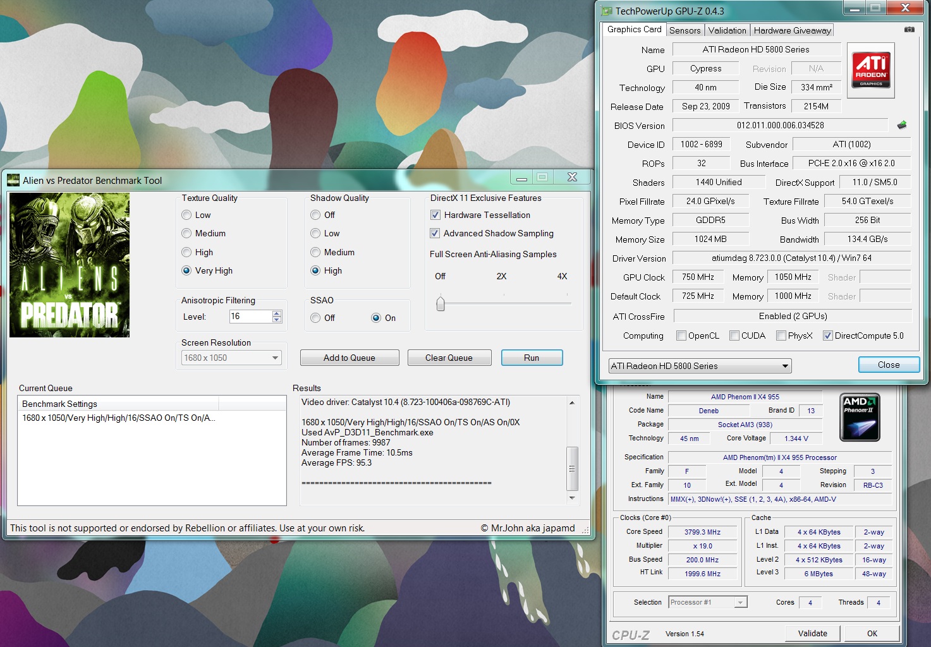Toggle Hardware Tessellation checkbox
931x647 pixels.
click(x=435, y=215)
